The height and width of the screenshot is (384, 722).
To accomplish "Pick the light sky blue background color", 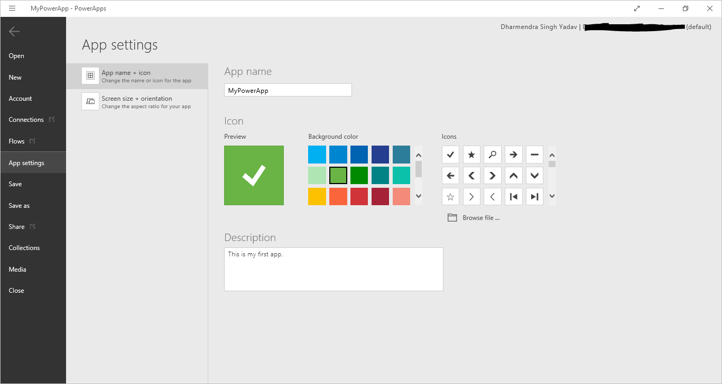I will pyautogui.click(x=317, y=155).
